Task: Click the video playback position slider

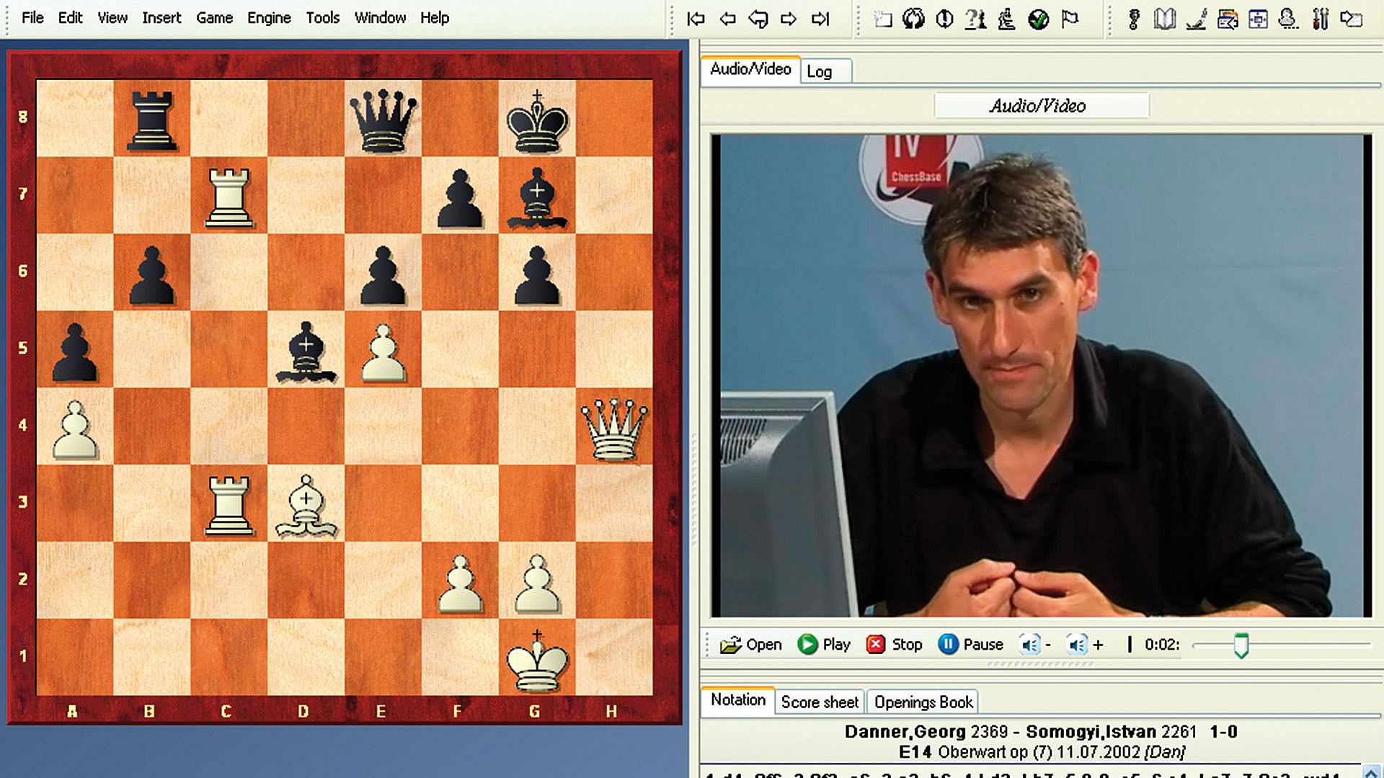Action: [1241, 645]
